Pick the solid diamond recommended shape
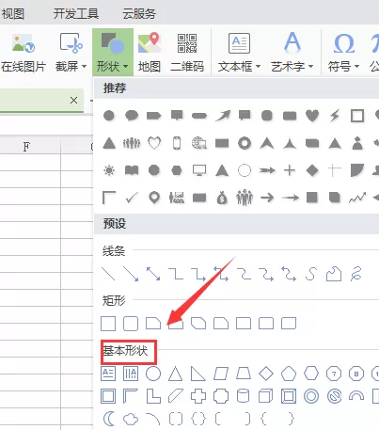This screenshot has width=379, height=430. (312, 170)
